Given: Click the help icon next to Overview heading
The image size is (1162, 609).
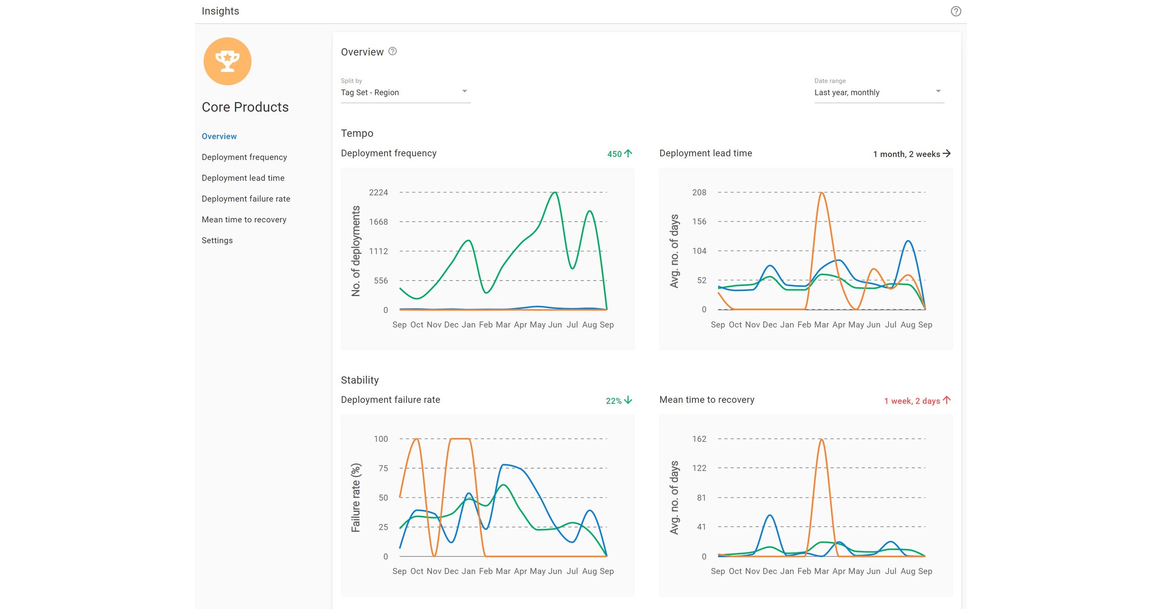Looking at the screenshot, I should 392,51.
